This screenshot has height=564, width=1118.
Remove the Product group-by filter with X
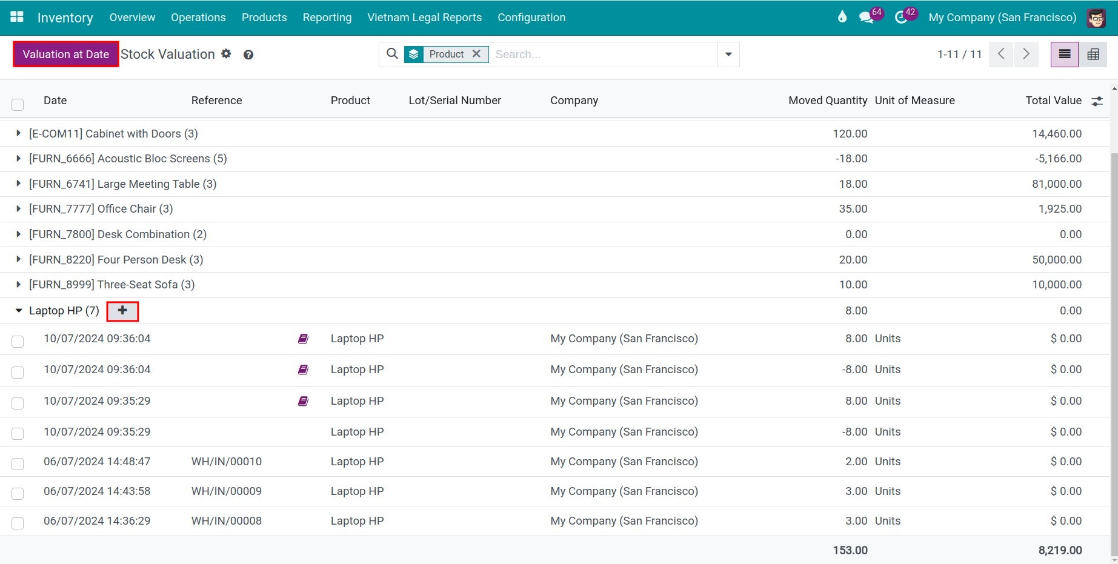pyautogui.click(x=476, y=54)
